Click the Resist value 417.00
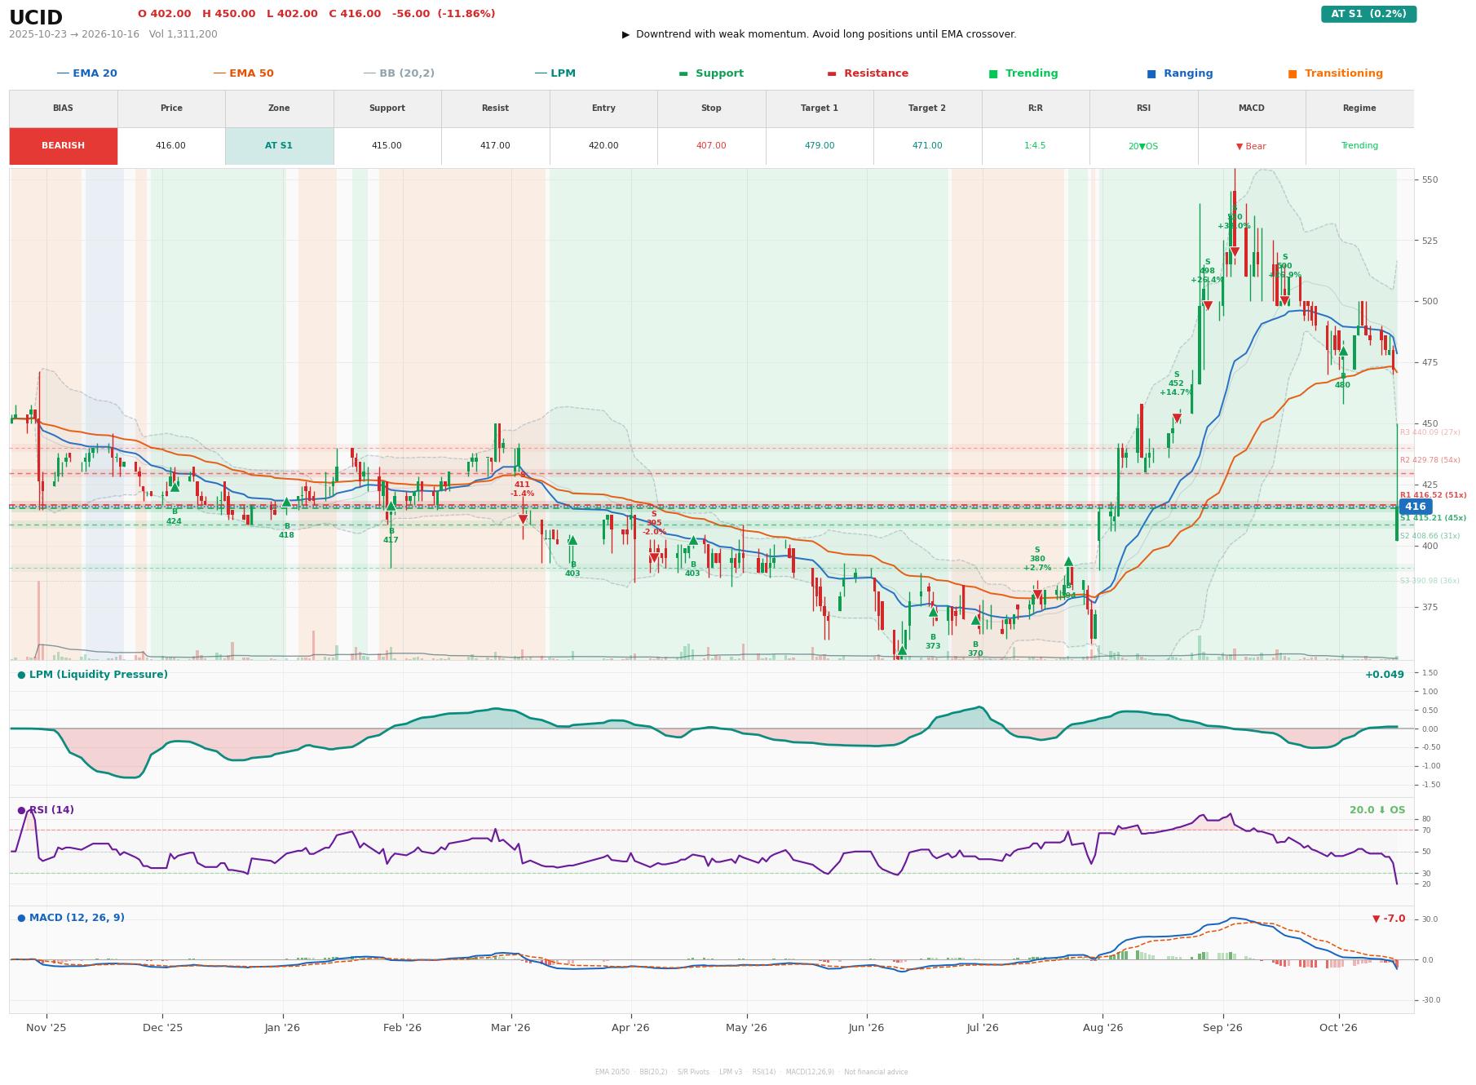1476x1085 pixels. click(x=495, y=146)
